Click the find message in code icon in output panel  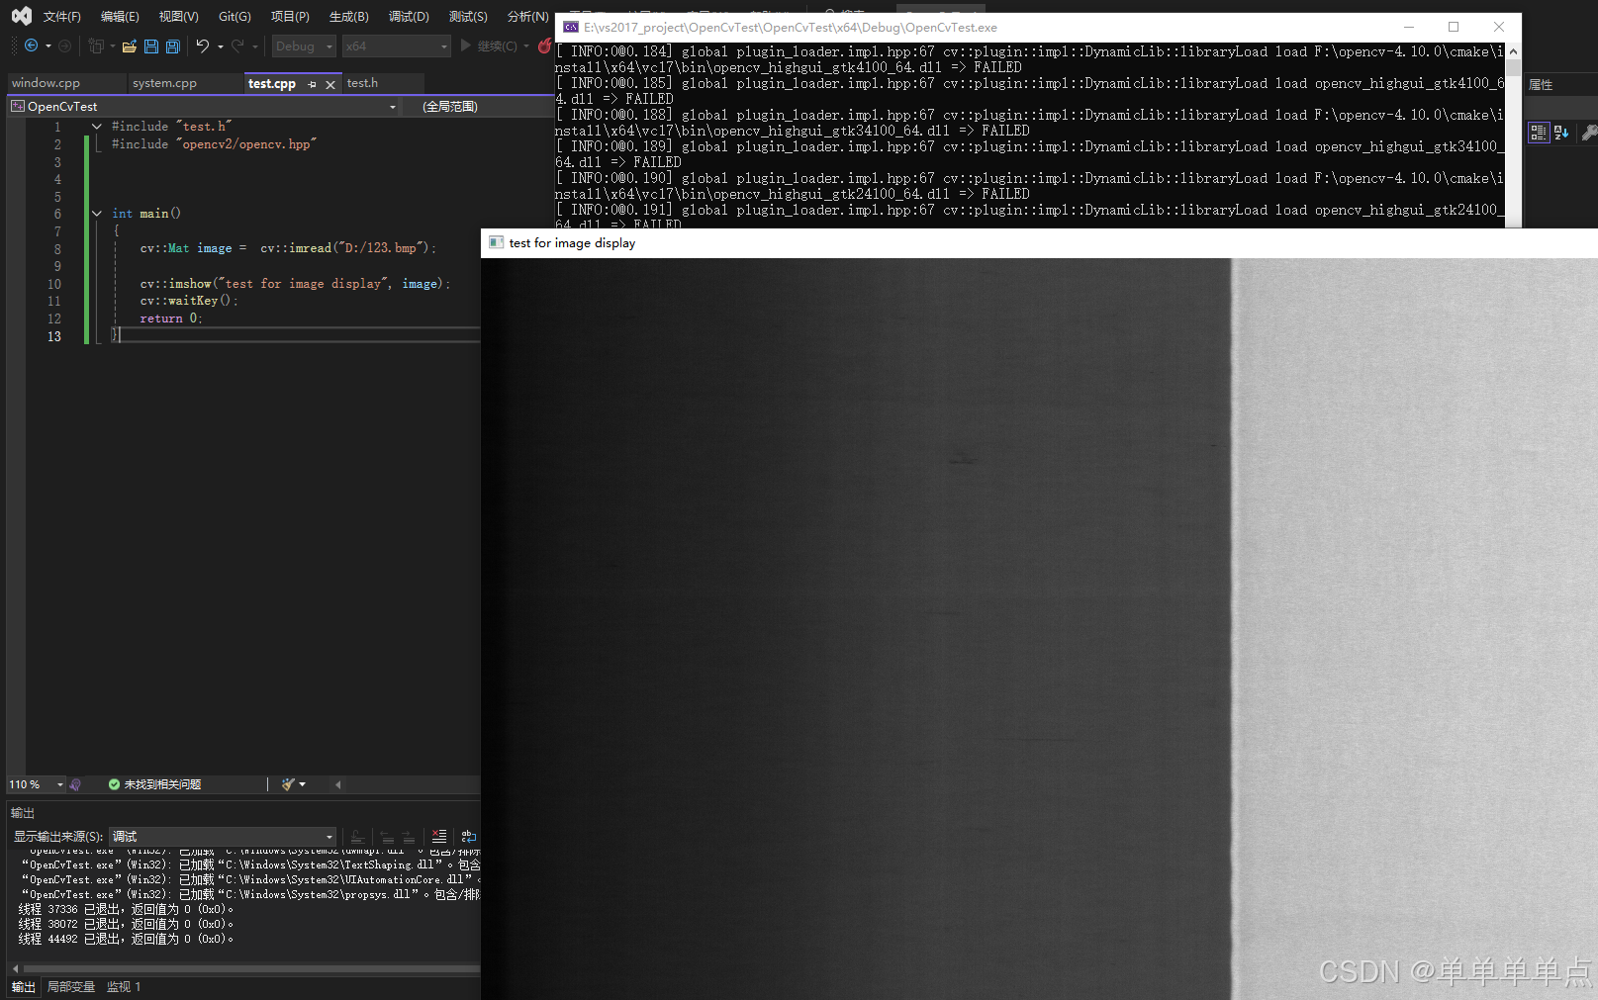(x=358, y=836)
